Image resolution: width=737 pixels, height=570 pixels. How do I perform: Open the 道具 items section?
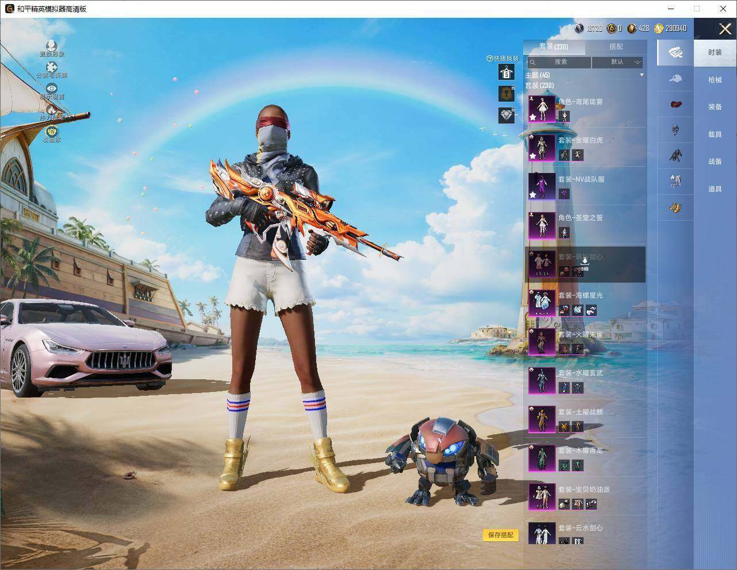pyautogui.click(x=715, y=189)
